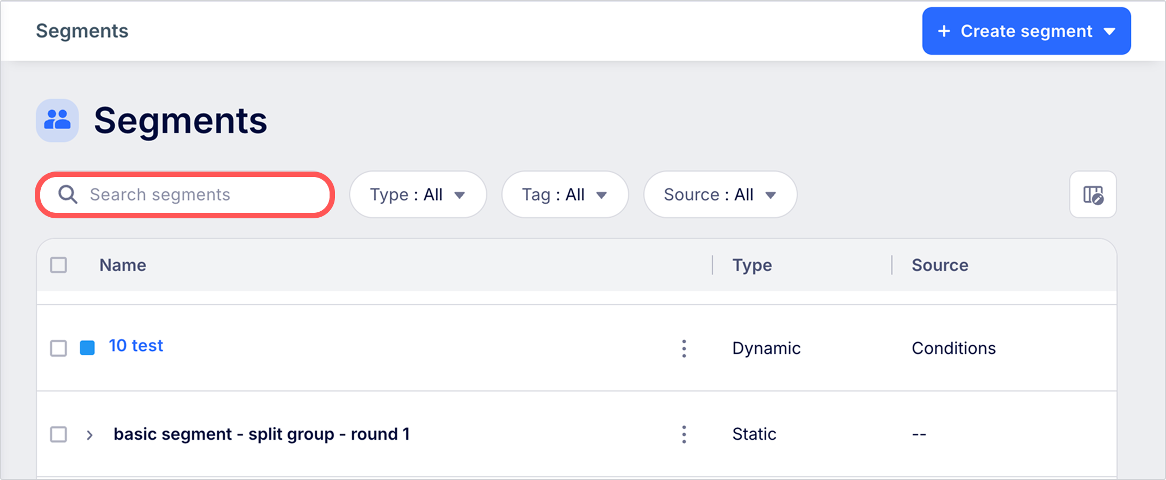This screenshot has width=1166, height=480.
Task: Click the plus icon in Create segment
Action: pos(944,31)
